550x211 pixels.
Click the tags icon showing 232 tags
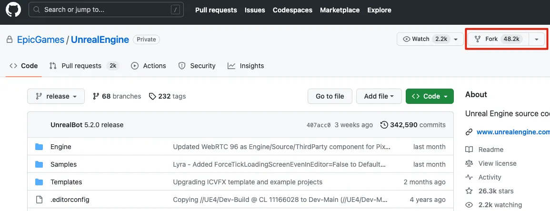152,96
